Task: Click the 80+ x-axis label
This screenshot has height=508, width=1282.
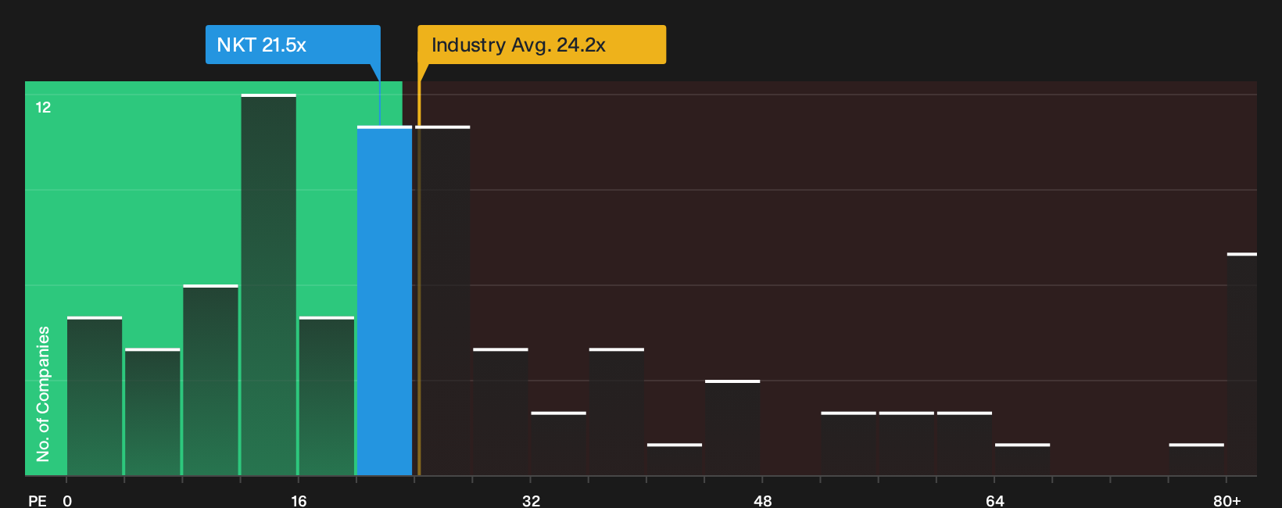Action: [x=1227, y=500]
